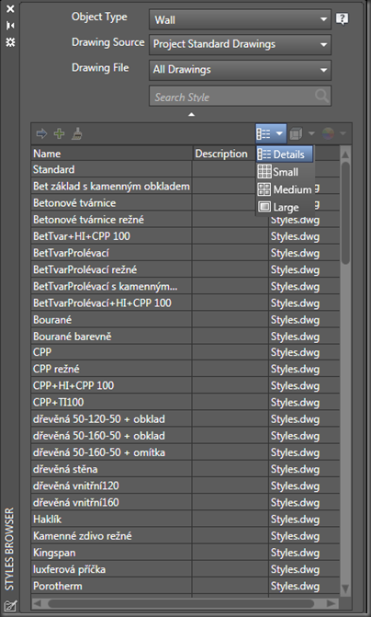Select dřevěná vnitřní160 style

click(112, 502)
